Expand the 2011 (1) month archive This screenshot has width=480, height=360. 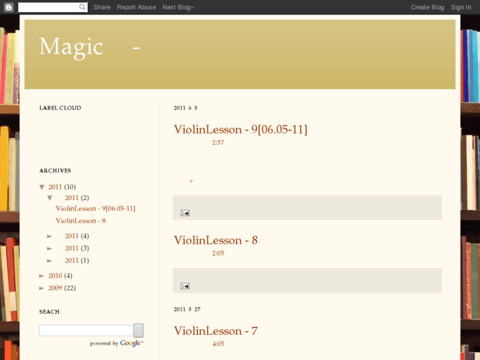click(x=50, y=261)
